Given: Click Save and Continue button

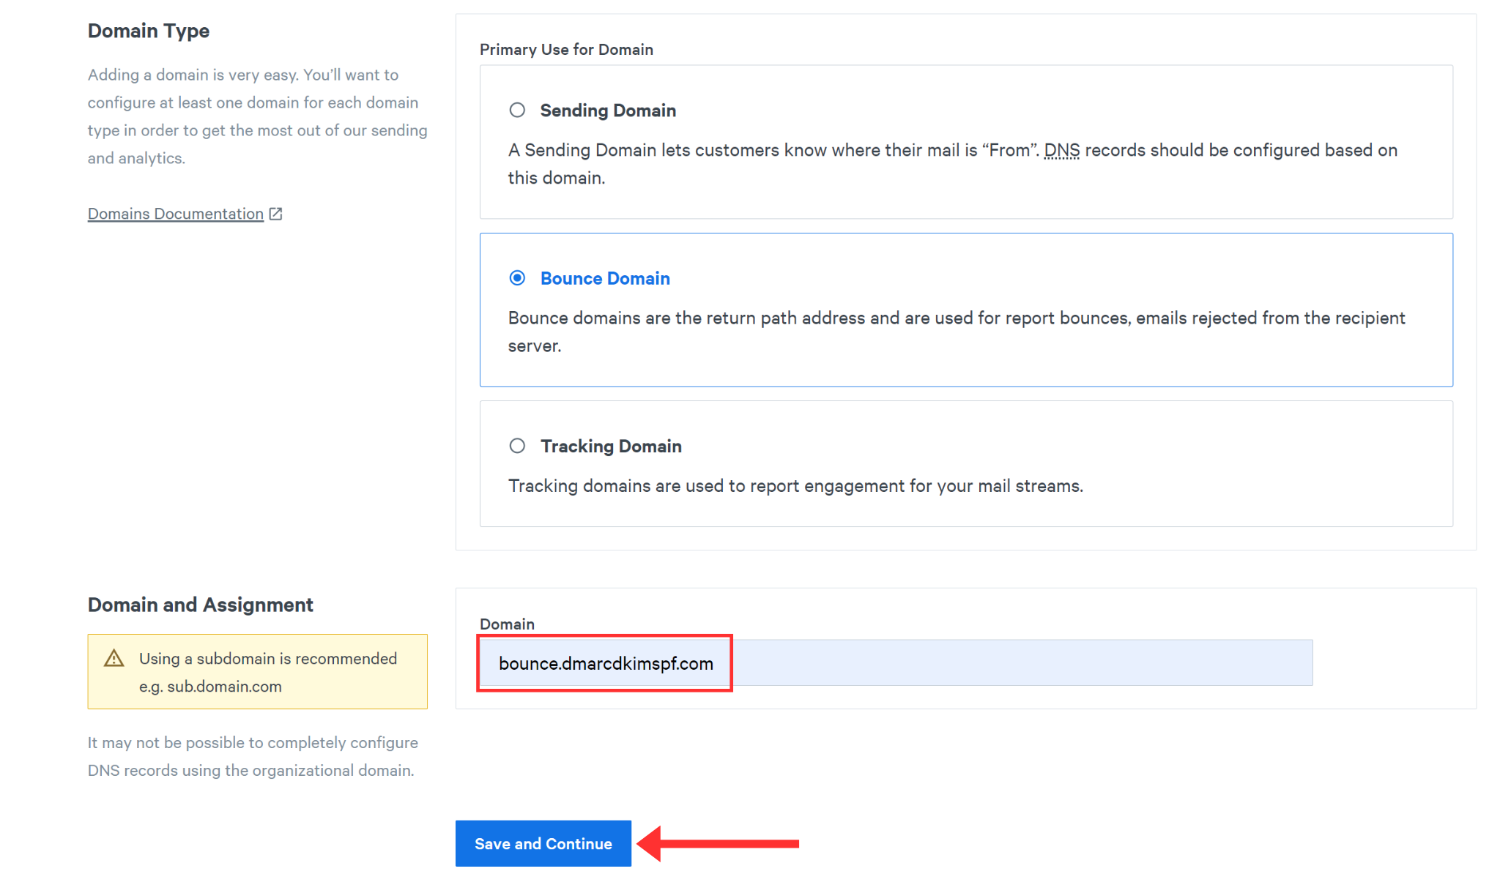Looking at the screenshot, I should click(x=543, y=843).
